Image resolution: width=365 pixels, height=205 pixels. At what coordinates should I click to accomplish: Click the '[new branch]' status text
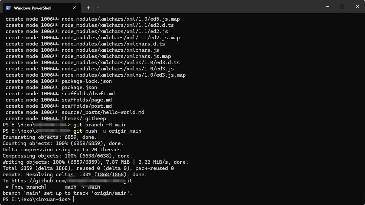coord(29,187)
